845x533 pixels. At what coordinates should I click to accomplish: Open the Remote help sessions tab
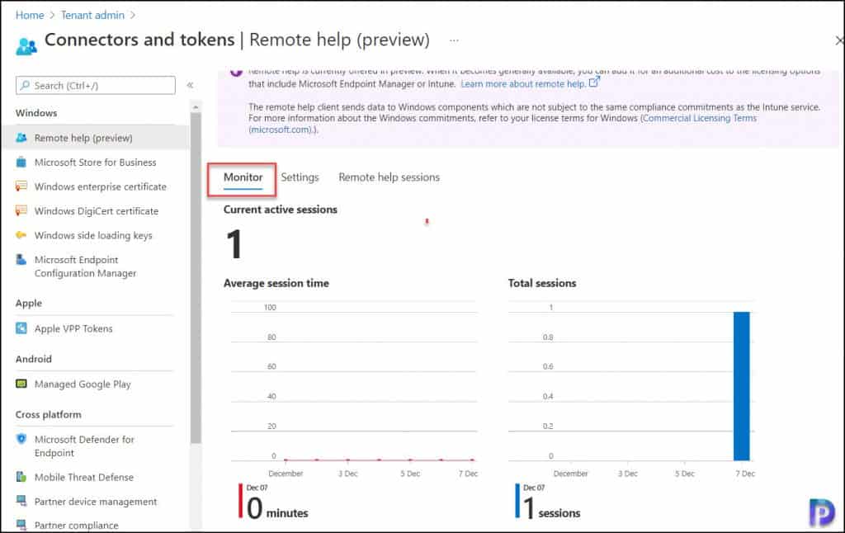pos(389,177)
